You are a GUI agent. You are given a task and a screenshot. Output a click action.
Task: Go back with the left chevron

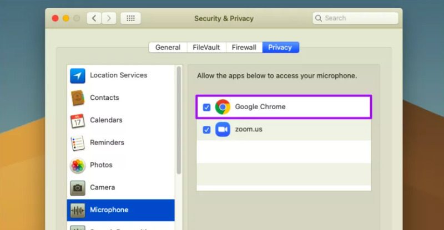pos(94,18)
